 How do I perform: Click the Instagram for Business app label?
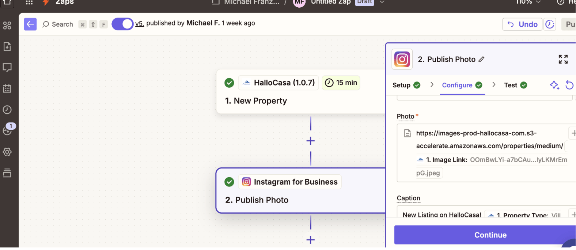pos(290,182)
